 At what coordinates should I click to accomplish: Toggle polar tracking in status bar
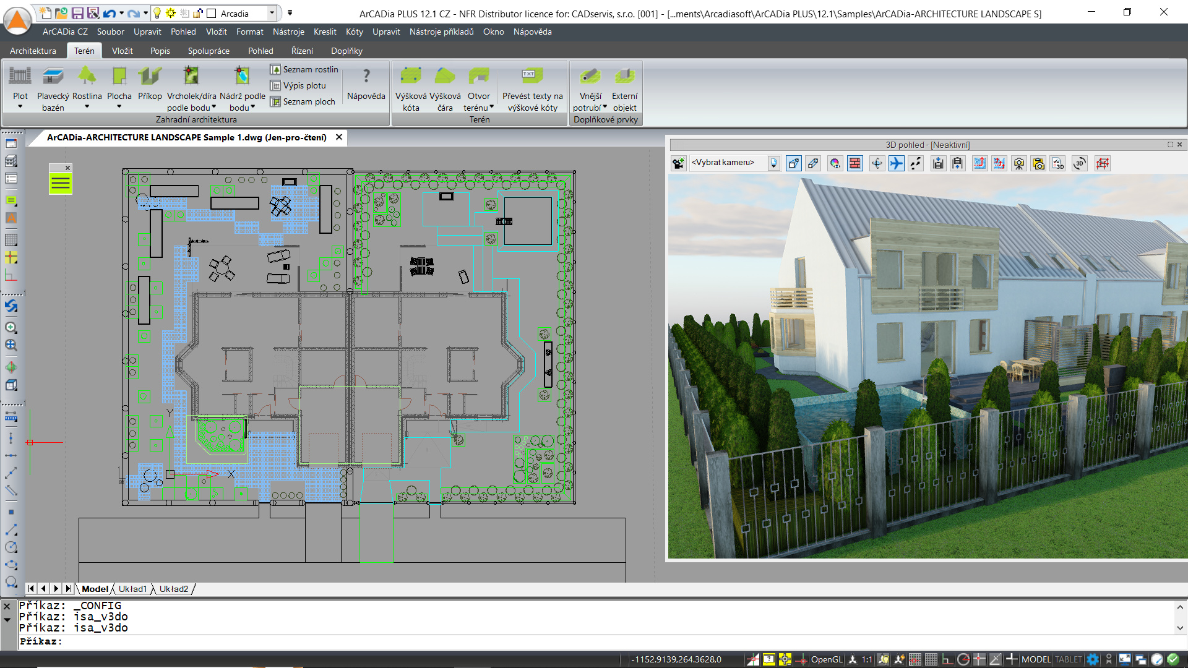click(x=963, y=659)
